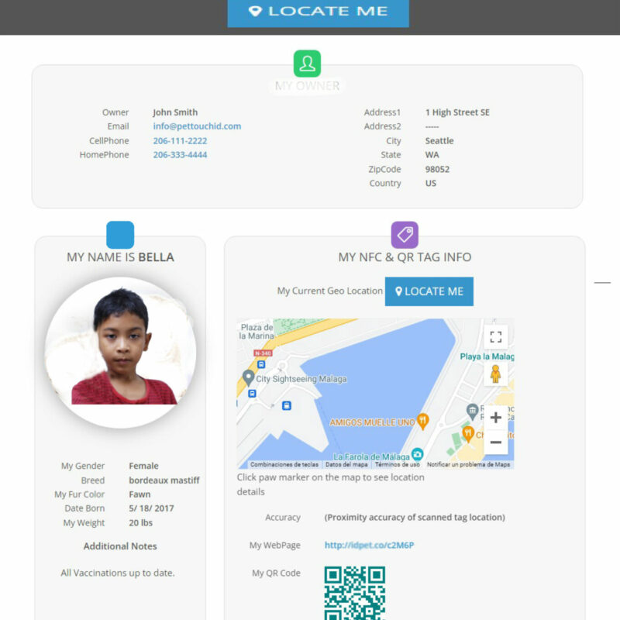This screenshot has height=620, width=620.
Task: Select the Street View pegman icon
Action: (x=495, y=374)
